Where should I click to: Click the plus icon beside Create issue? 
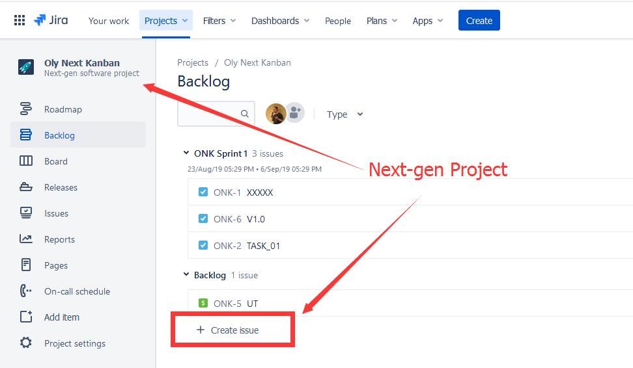200,330
